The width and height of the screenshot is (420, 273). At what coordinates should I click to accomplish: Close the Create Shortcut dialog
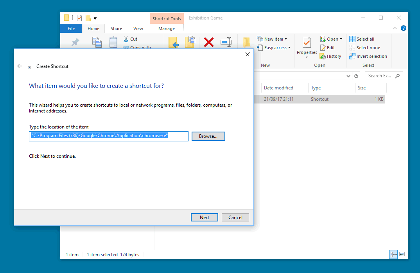click(248, 54)
